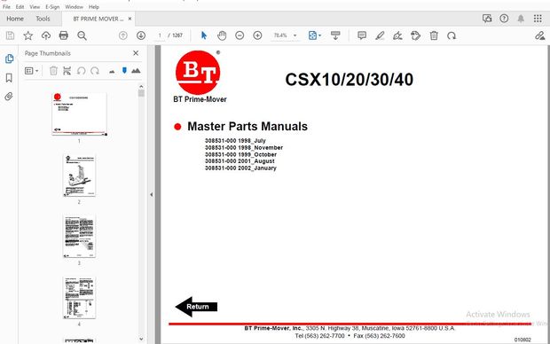Open link 308531-000 1999_October
The image size is (550, 344).
[240, 154]
